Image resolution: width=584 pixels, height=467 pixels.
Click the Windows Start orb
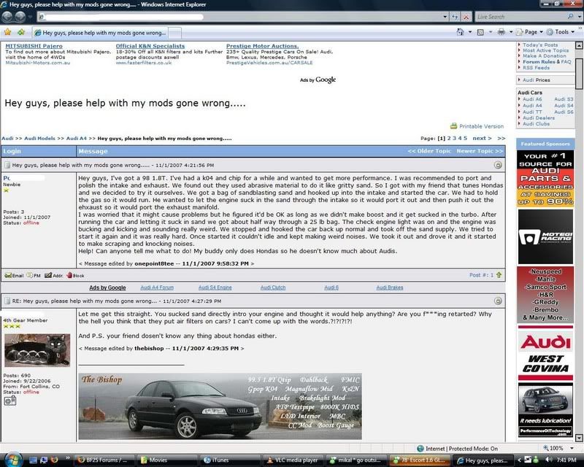(x=13, y=460)
